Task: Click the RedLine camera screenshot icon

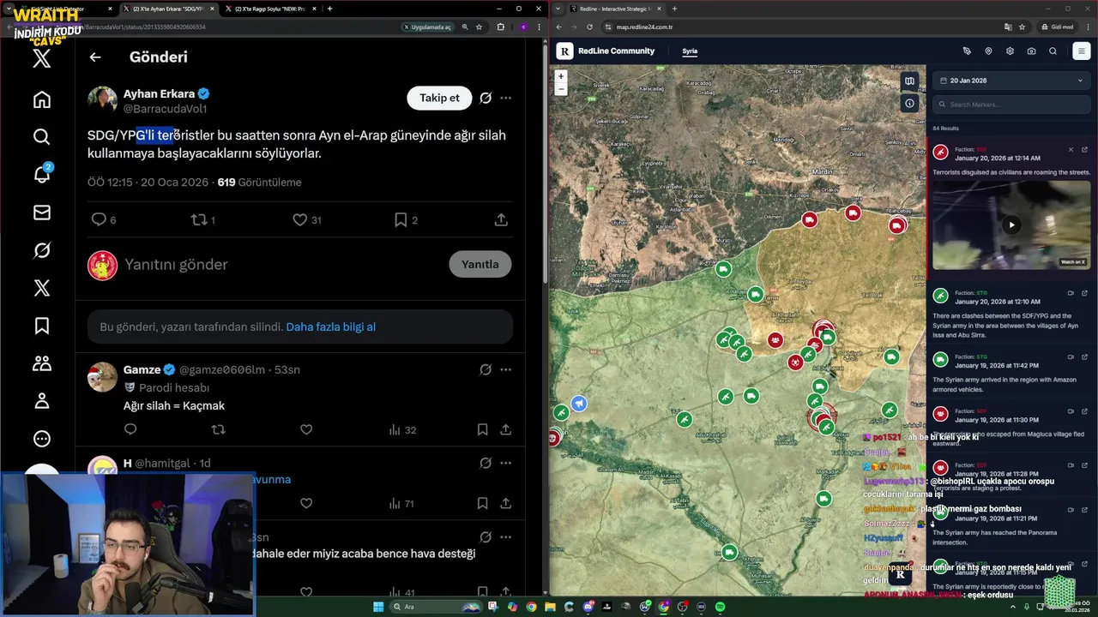Action: [x=1031, y=51]
